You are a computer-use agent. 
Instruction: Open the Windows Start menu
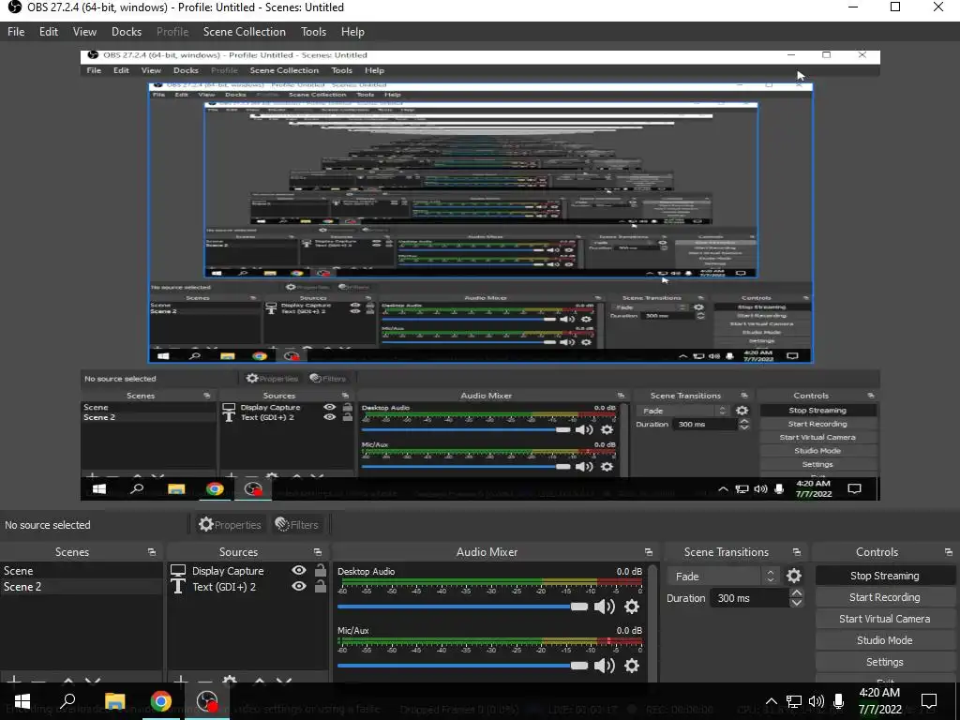(22, 701)
